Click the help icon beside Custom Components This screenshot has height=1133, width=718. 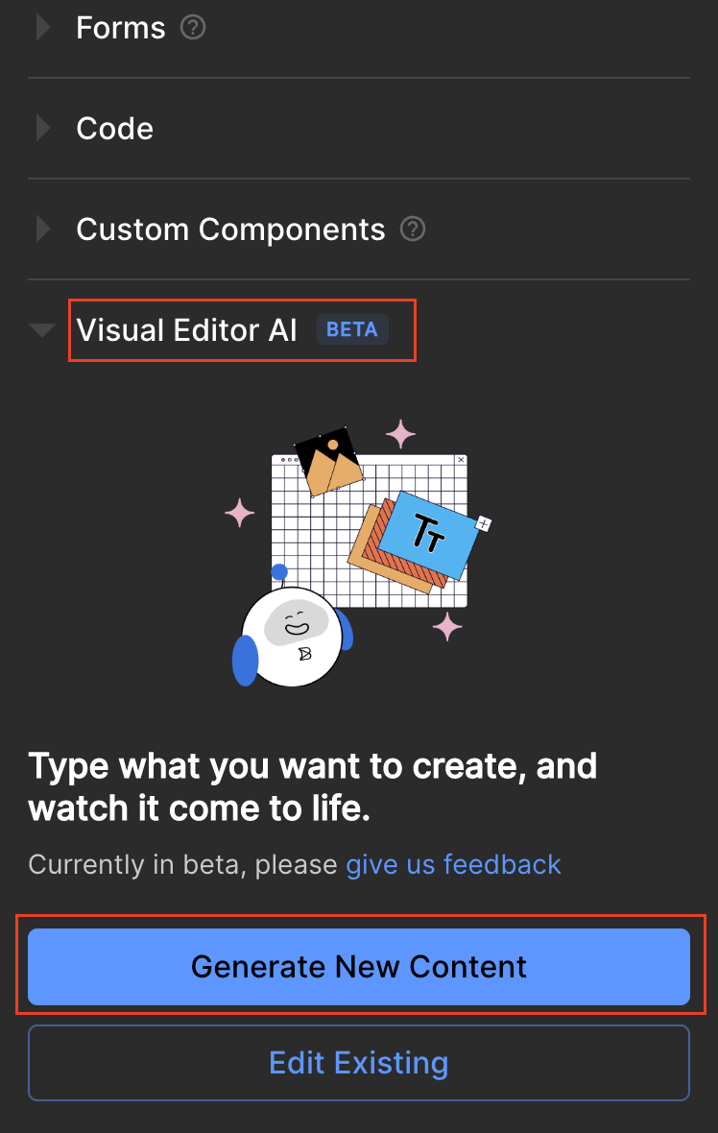tap(413, 229)
